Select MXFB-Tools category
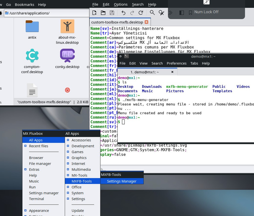 (x=83, y=181)
